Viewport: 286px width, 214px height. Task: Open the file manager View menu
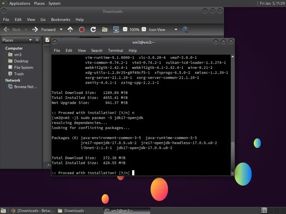[x=31, y=20]
